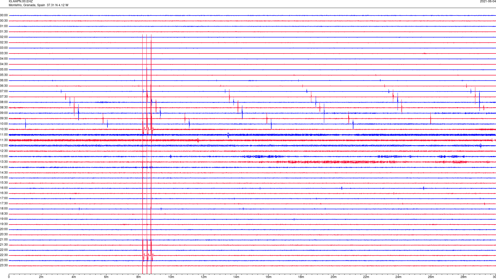The image size is (496, 279).
Task: Select the 14:30 time row label
Action: [4, 173]
